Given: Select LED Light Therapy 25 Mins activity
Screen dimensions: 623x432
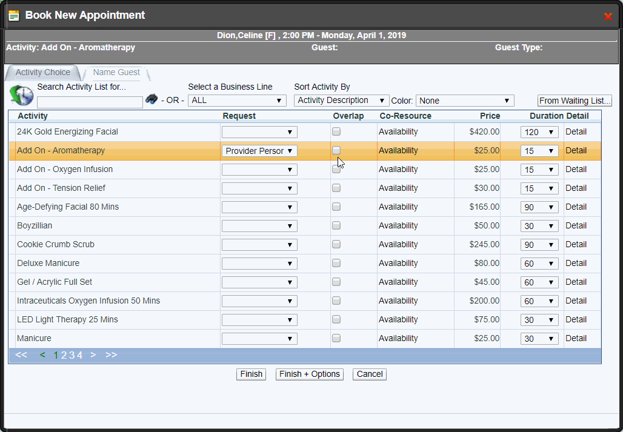Looking at the screenshot, I should click(67, 320).
